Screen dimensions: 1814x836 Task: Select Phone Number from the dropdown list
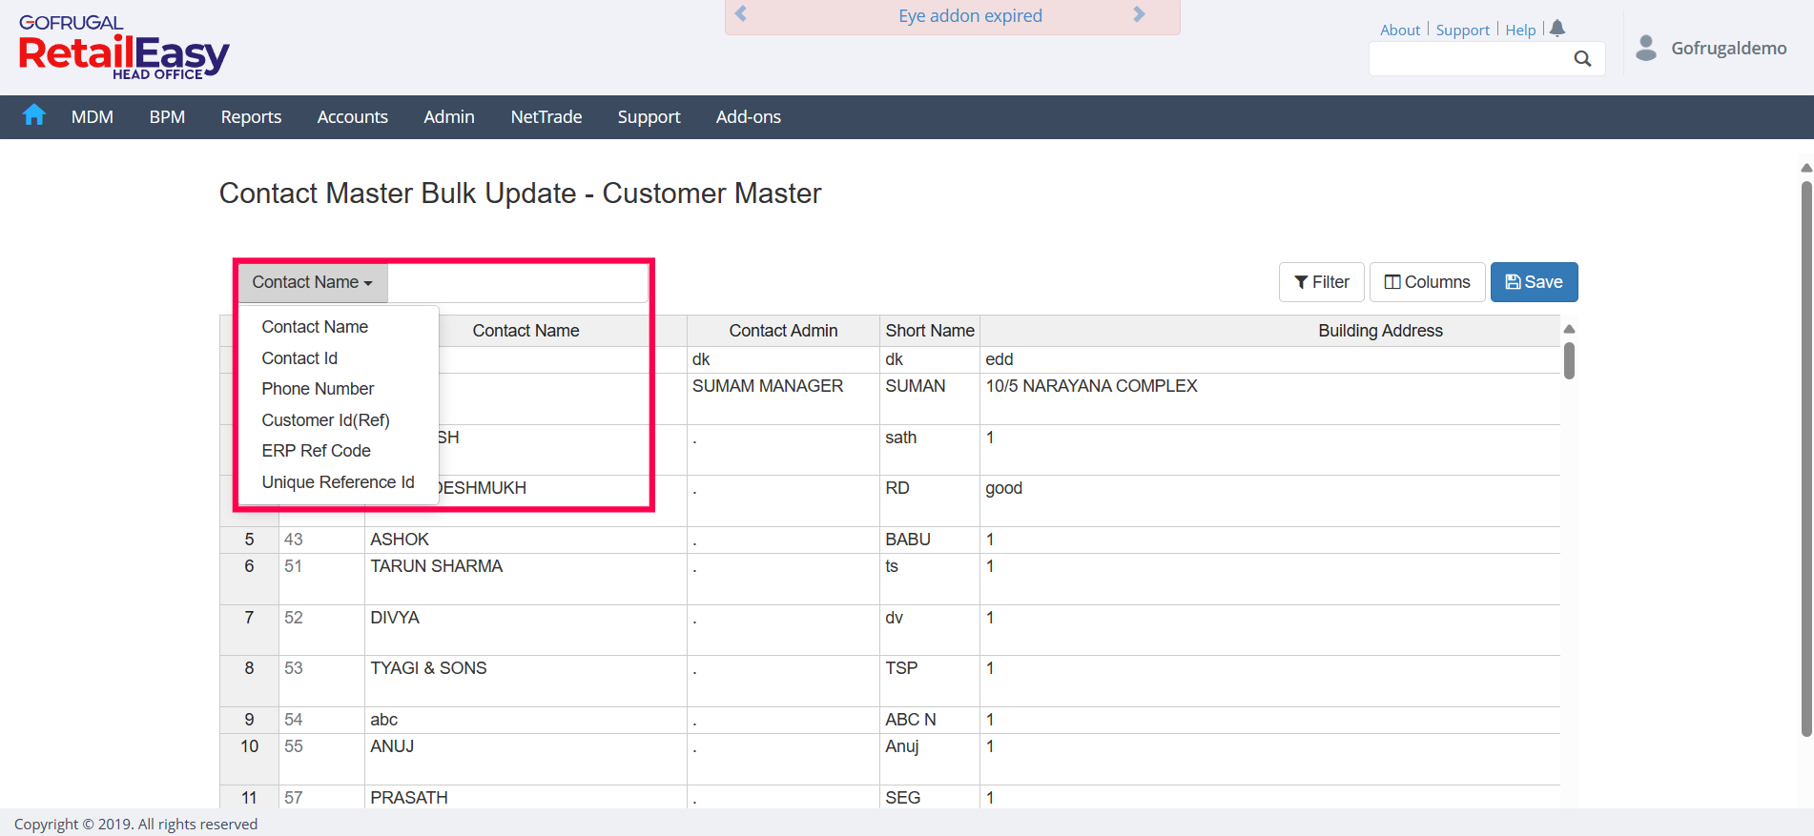click(x=318, y=389)
